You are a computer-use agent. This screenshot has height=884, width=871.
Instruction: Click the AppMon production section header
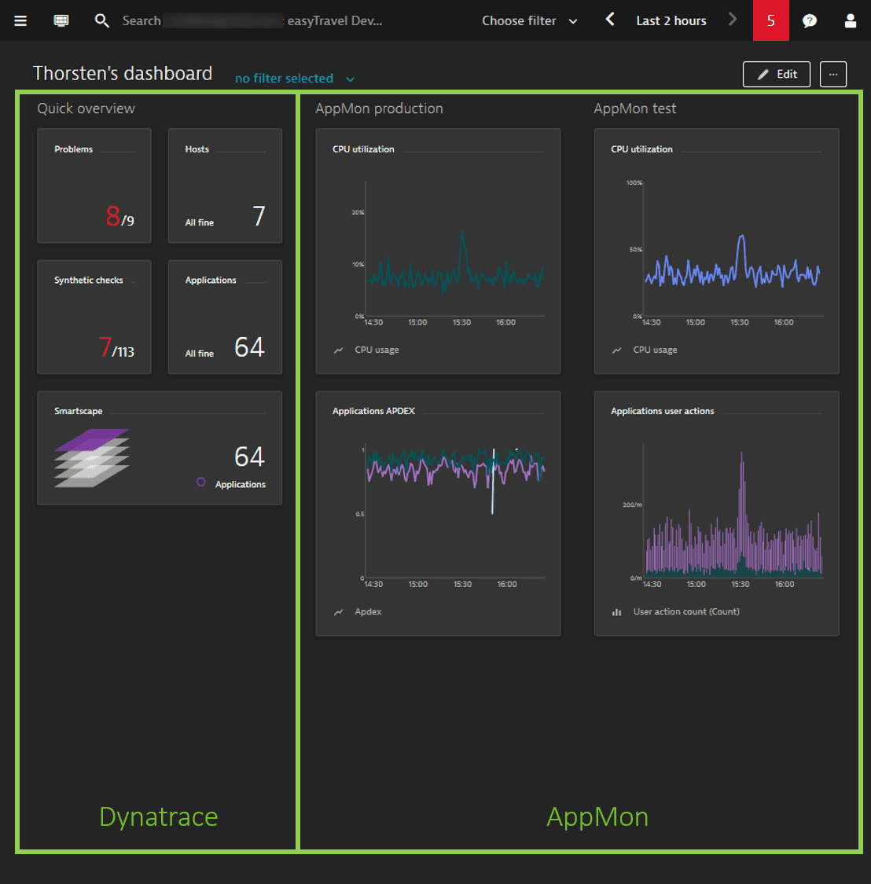click(379, 108)
